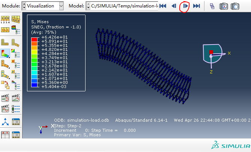Select Plot Material Orientations tool

tap(5, 75)
